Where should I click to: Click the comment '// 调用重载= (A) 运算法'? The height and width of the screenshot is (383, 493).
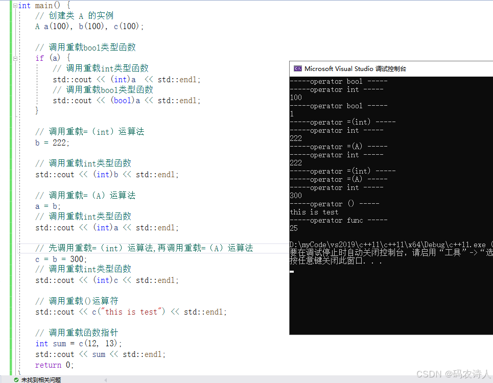(85, 196)
